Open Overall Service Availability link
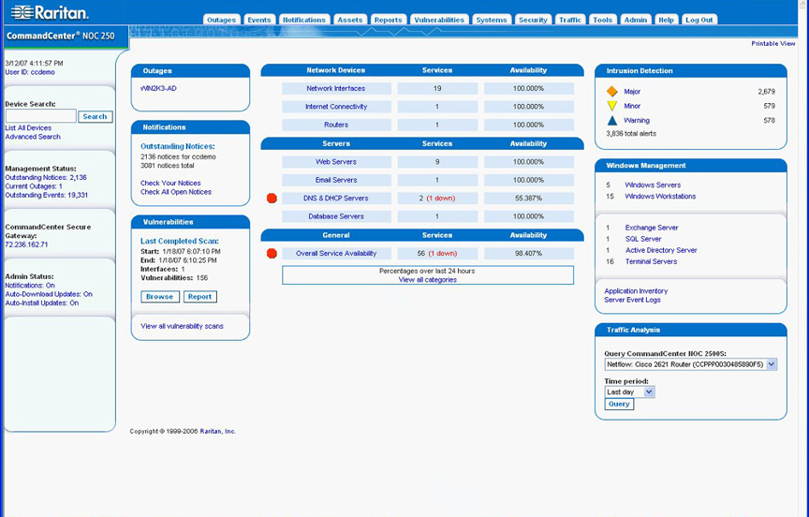 [336, 253]
